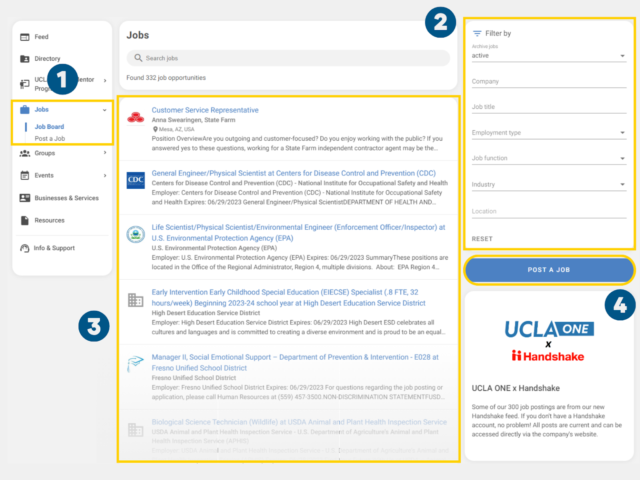640x480 pixels.
Task: Select Resources in the sidebar
Action: point(50,220)
